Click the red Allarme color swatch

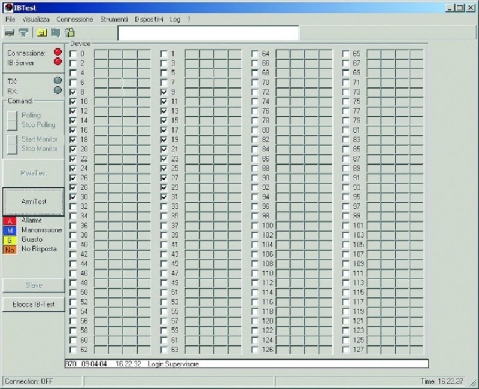pos(8,220)
